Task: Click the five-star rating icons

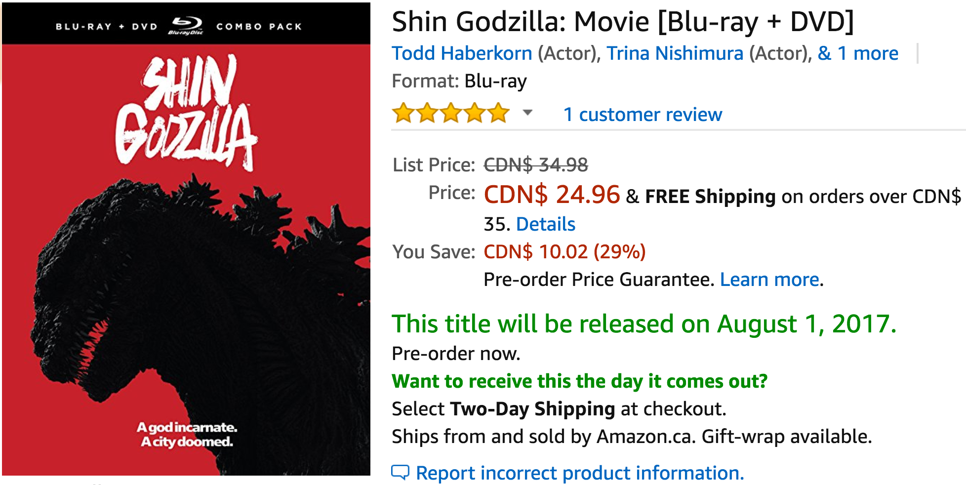Action: click(x=450, y=114)
